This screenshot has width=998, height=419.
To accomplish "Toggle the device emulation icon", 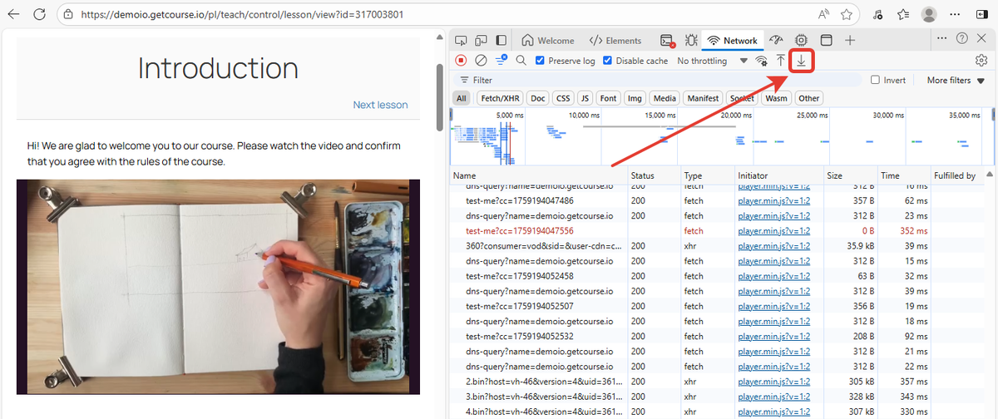I will [x=481, y=40].
